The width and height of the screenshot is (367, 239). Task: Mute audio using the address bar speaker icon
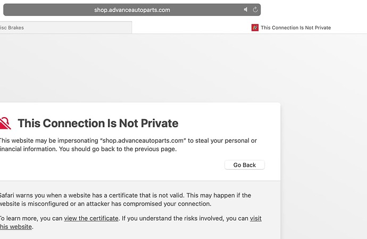[x=245, y=10]
